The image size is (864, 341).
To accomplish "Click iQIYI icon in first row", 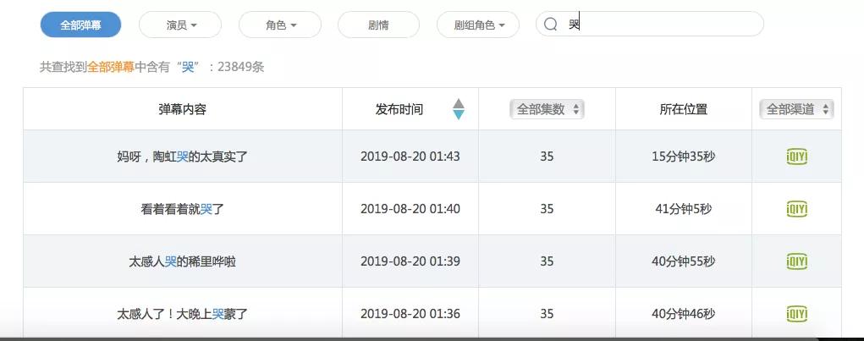I will 796,156.
